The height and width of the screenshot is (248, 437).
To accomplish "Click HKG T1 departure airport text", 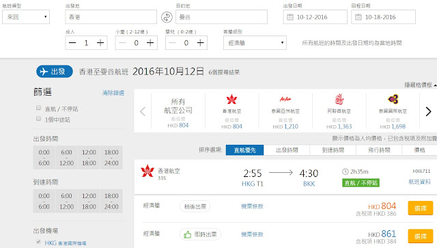I will click(253, 184).
